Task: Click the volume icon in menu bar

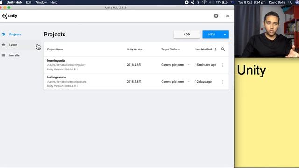Action: pyautogui.click(x=211, y=2)
